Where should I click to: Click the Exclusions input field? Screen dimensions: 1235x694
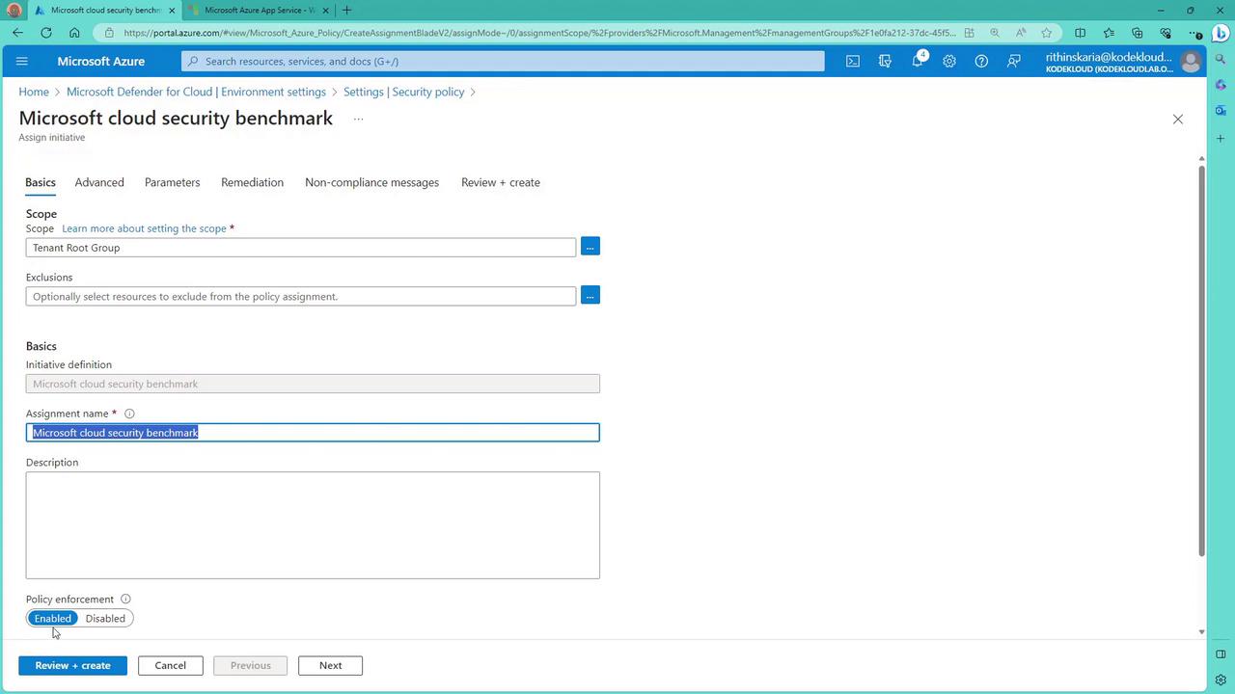[x=301, y=296]
